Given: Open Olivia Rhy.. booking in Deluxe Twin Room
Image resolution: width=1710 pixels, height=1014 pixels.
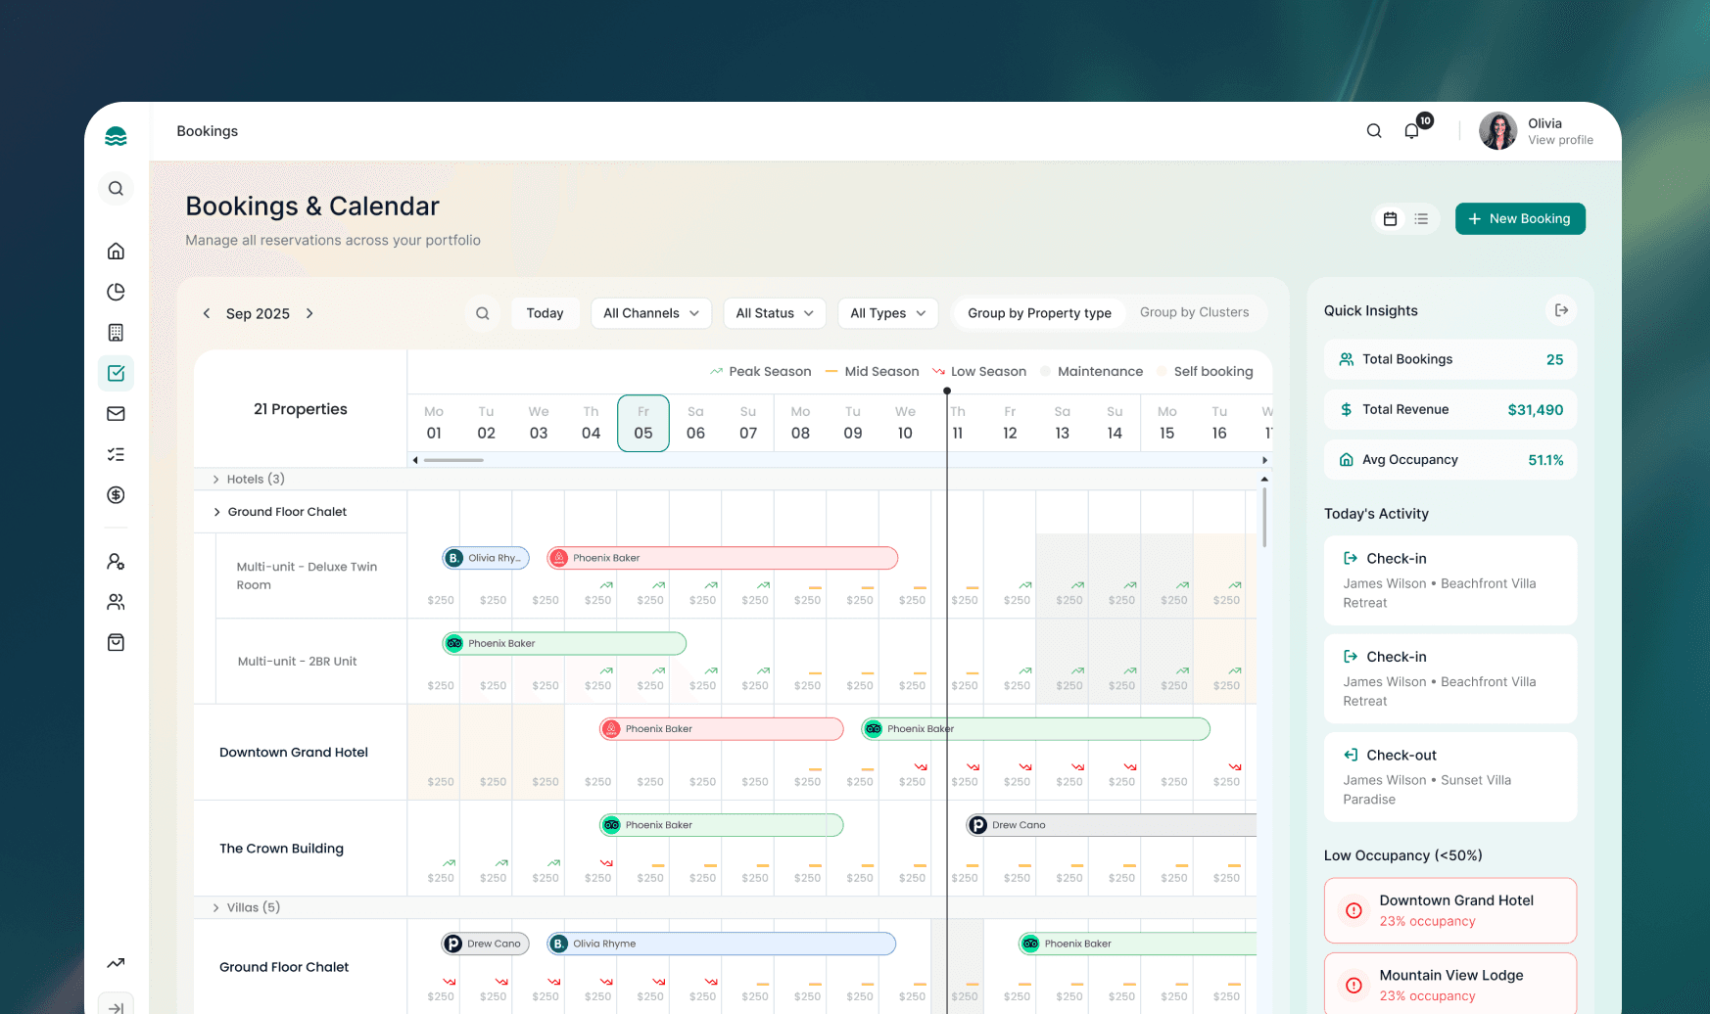Looking at the screenshot, I should [x=486, y=558].
